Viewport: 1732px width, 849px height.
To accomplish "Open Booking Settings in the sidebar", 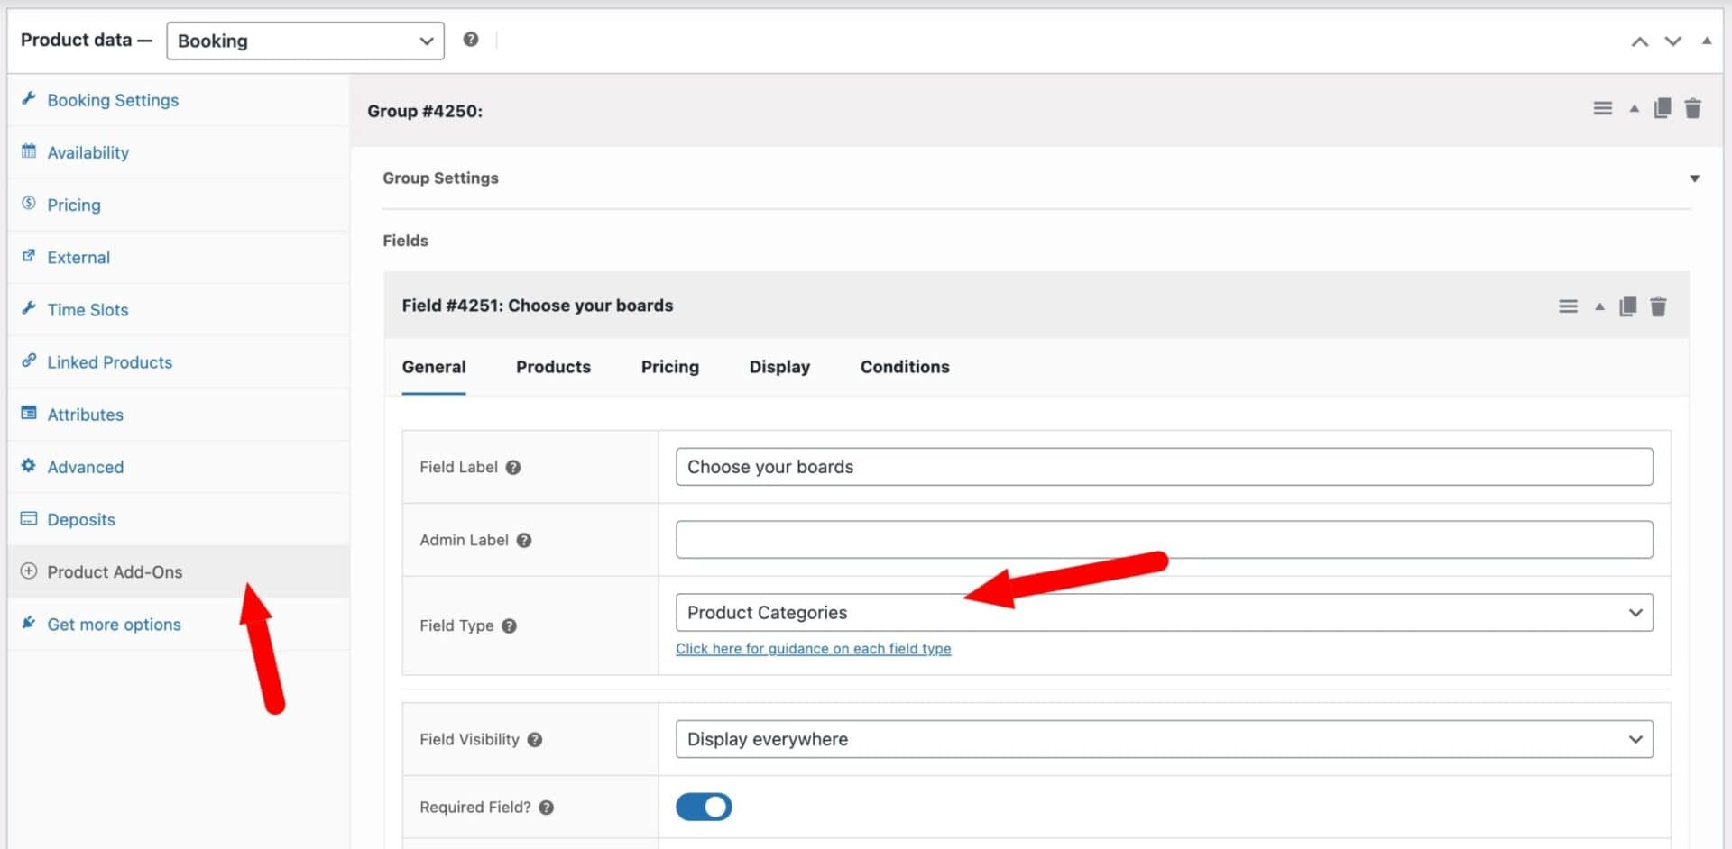I will point(179,100).
